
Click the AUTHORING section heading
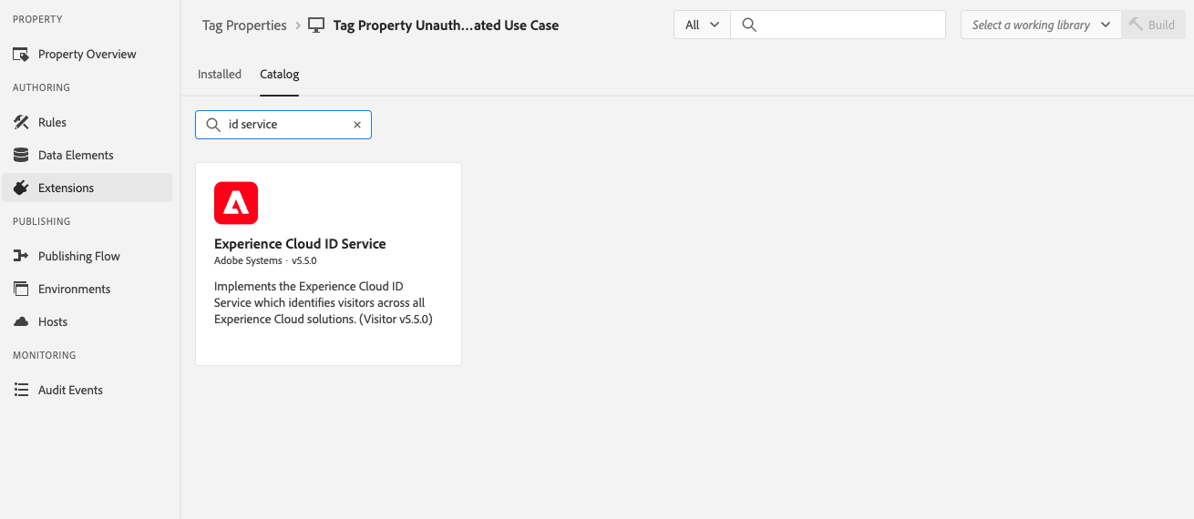point(41,87)
